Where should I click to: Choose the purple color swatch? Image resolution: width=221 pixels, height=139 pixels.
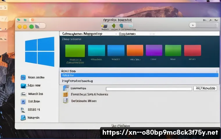154,50
